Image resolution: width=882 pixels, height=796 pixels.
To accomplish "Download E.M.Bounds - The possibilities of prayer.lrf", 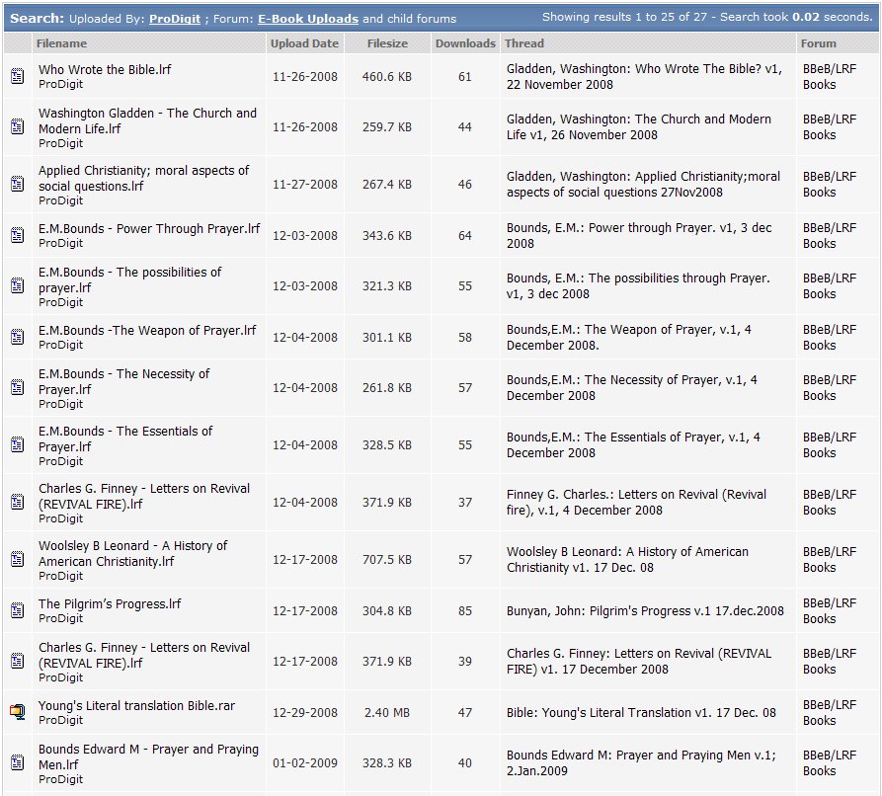I will (130, 279).
